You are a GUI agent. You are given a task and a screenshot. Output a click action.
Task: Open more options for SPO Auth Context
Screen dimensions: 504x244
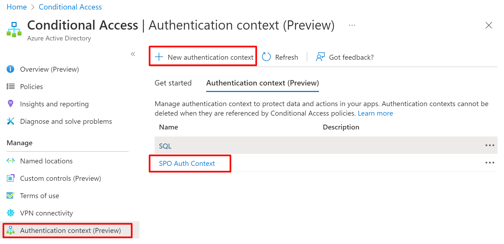tap(490, 163)
